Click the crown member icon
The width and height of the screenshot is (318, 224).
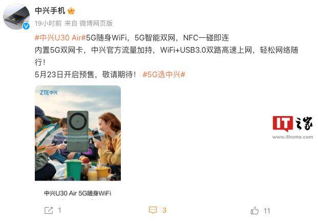71,11
